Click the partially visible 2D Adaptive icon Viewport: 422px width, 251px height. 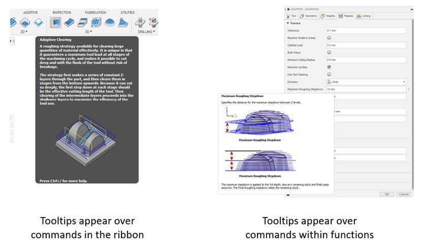(x=13, y=22)
